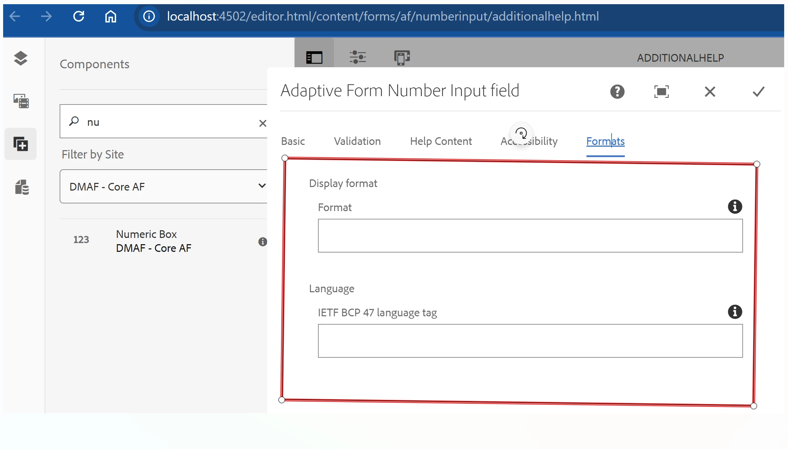Toggle the side panel icon in toolbar
This screenshot has height=449, width=788.
[314, 57]
